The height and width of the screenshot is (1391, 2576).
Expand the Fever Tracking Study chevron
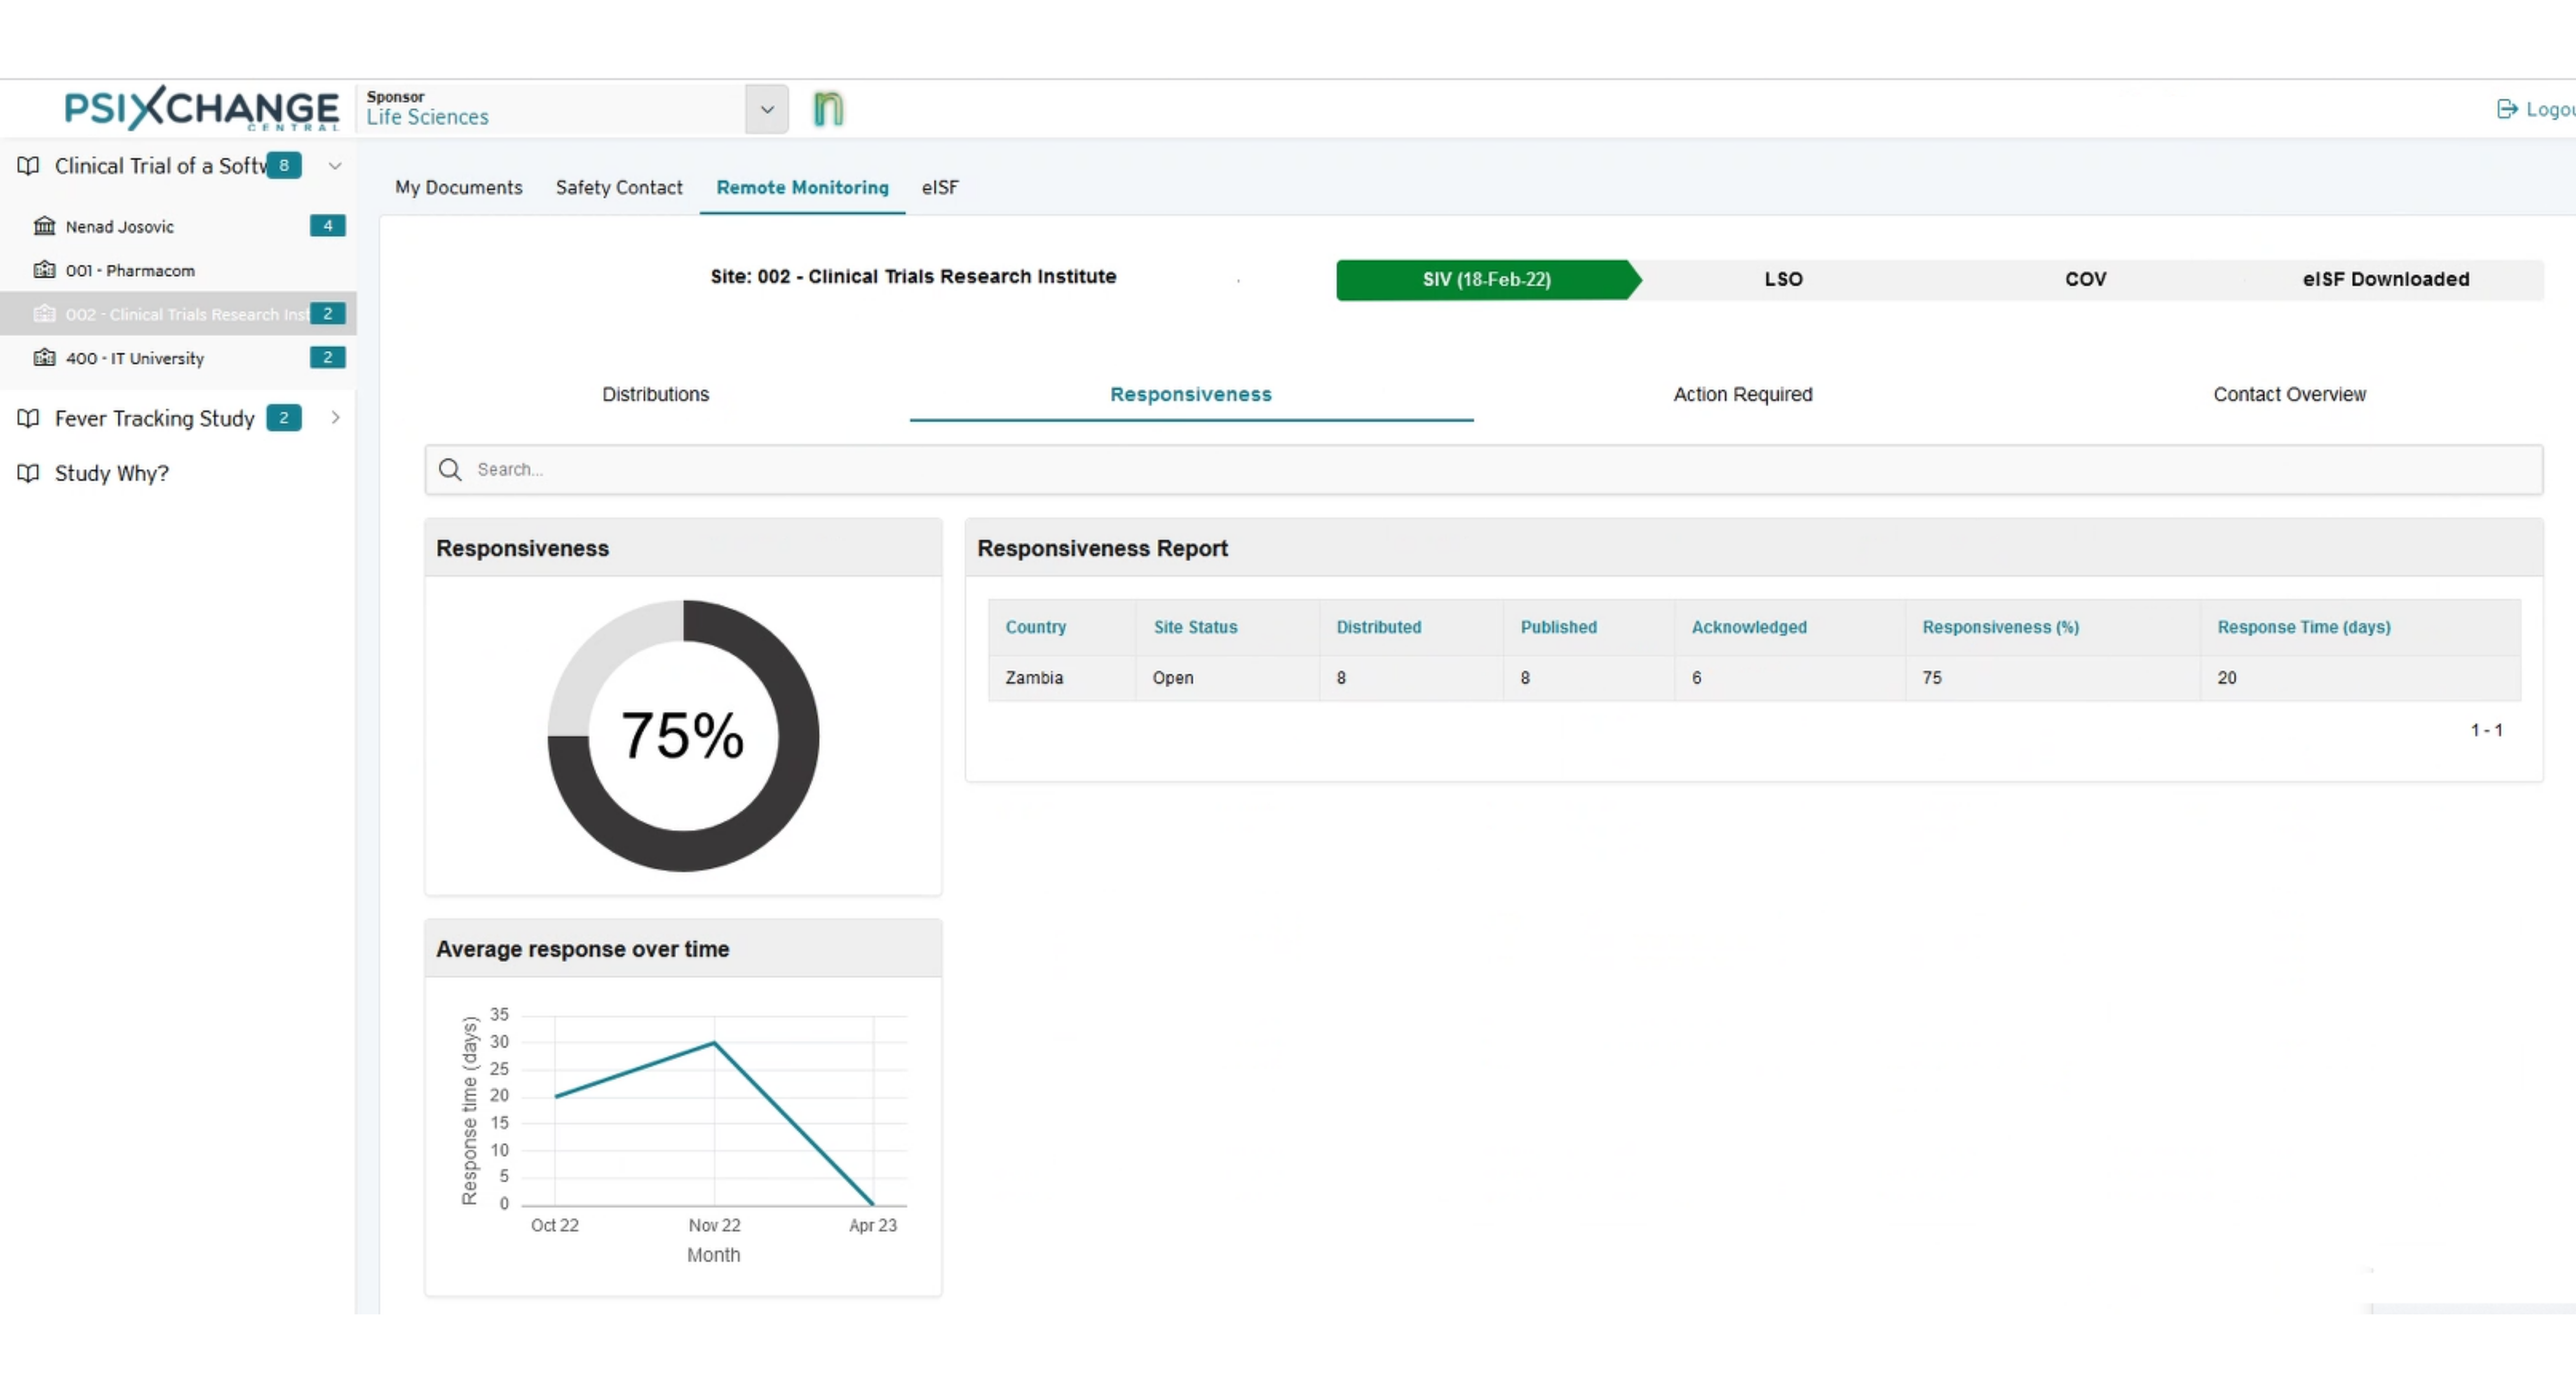click(335, 418)
